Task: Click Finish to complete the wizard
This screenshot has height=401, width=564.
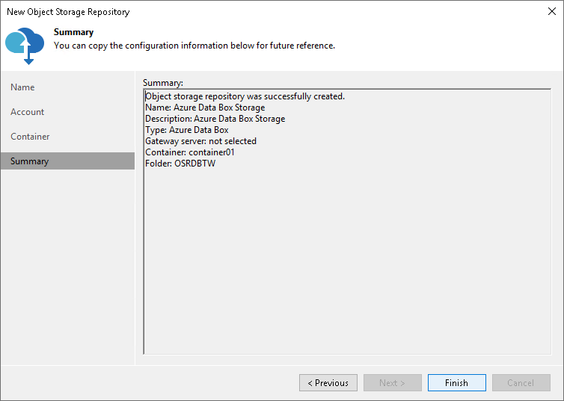Action: point(456,383)
